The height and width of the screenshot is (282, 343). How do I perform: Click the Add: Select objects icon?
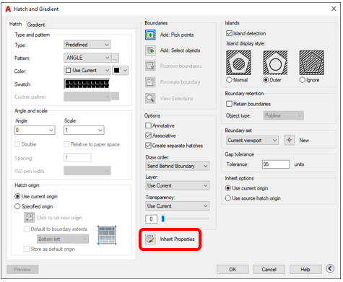[150, 50]
